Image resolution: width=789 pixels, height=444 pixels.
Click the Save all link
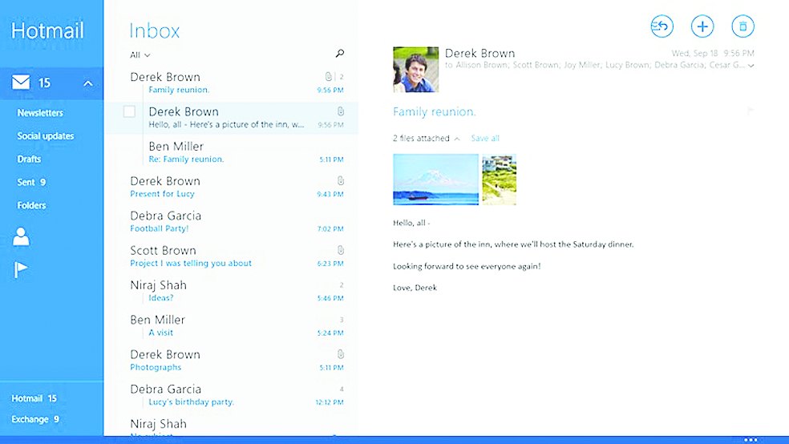[x=484, y=139]
